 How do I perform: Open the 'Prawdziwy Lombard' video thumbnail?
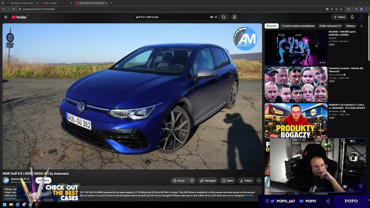296,84
